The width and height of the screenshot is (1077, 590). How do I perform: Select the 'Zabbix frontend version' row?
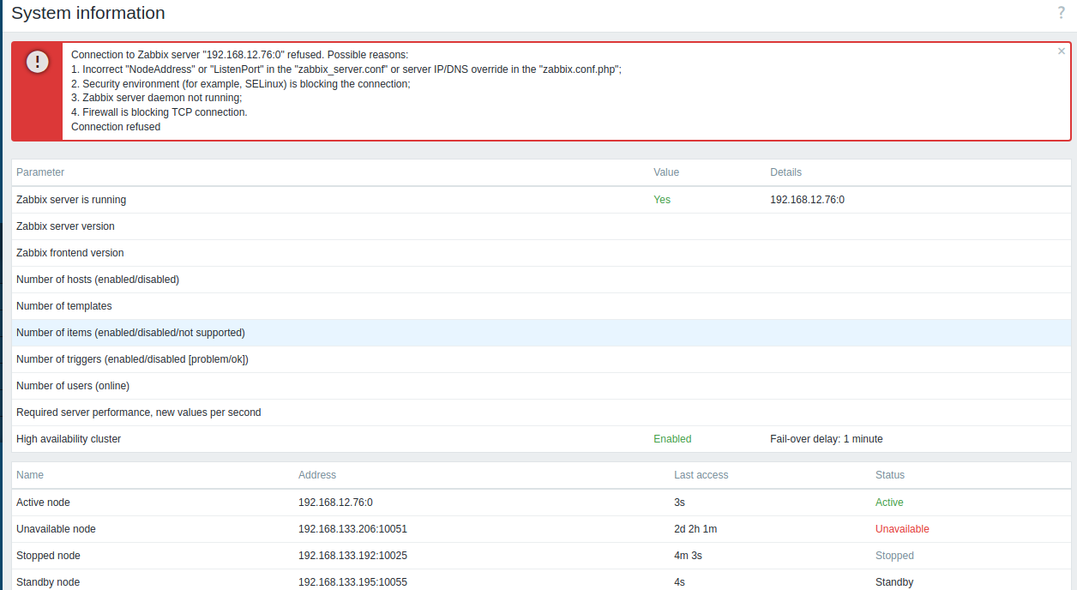tap(541, 253)
